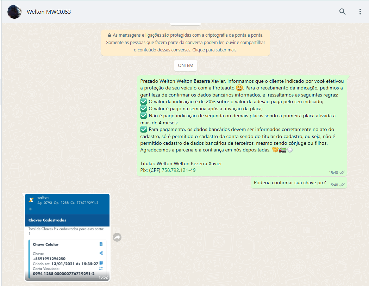Click read-receipt checkmarks on the Proteauto message
The image size is (369, 286).
click(342, 173)
